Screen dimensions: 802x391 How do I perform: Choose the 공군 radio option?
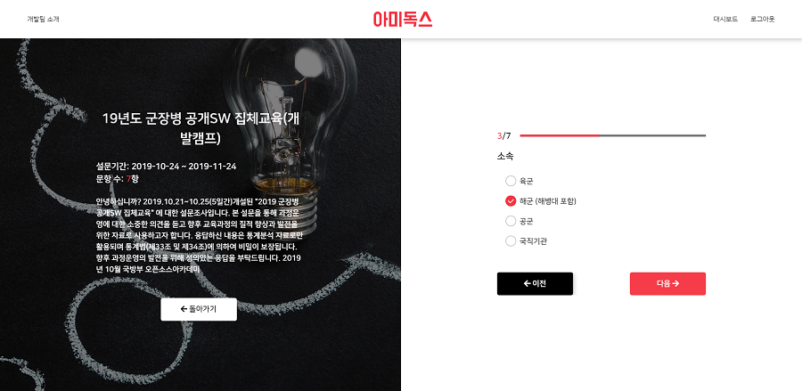pyautogui.click(x=511, y=221)
